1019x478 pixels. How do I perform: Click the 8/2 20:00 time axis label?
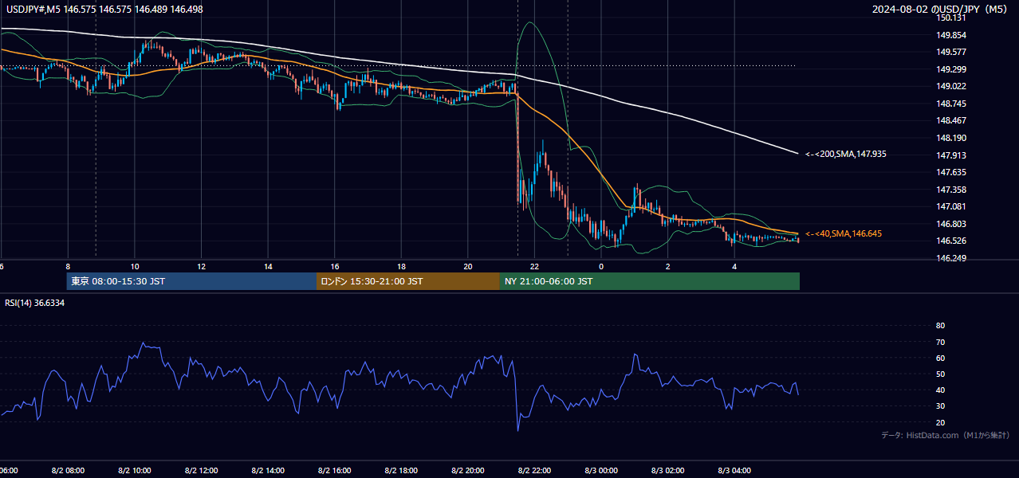coord(469,471)
